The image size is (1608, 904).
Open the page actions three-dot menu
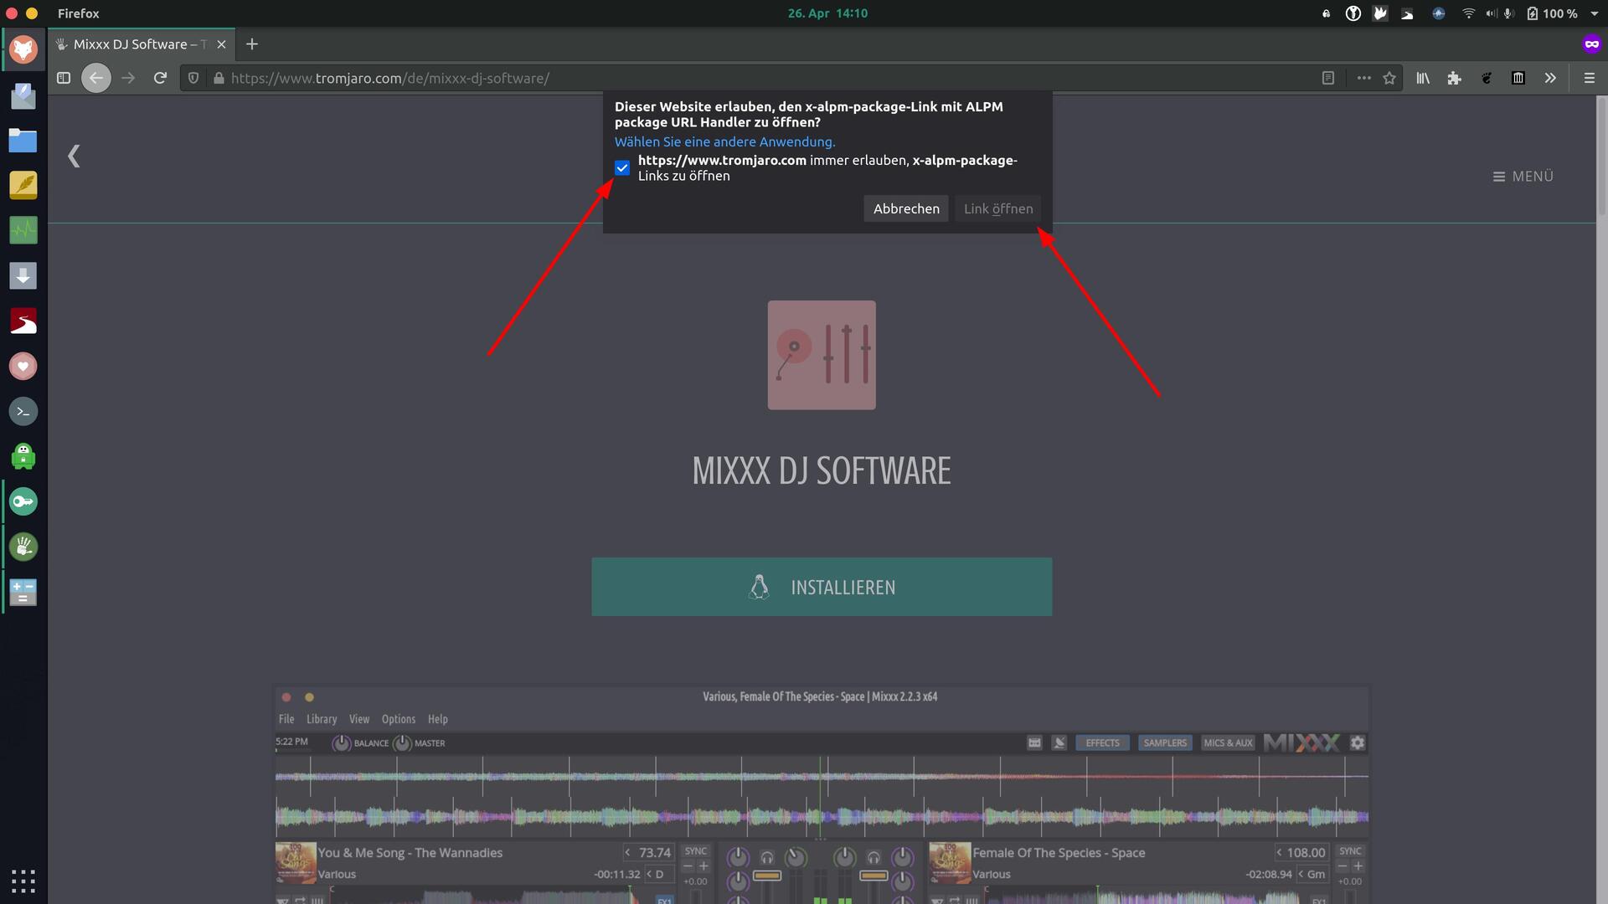point(1363,78)
